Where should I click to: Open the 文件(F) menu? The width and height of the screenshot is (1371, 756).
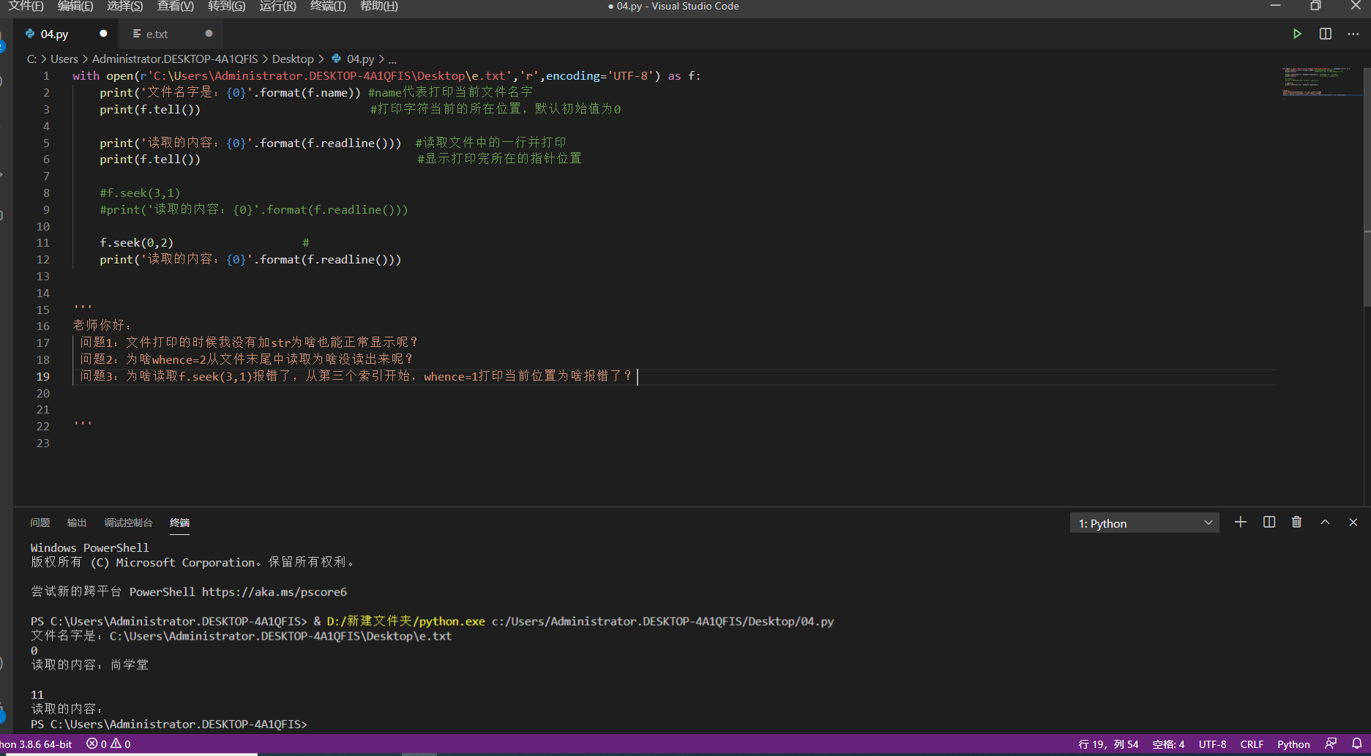click(26, 6)
